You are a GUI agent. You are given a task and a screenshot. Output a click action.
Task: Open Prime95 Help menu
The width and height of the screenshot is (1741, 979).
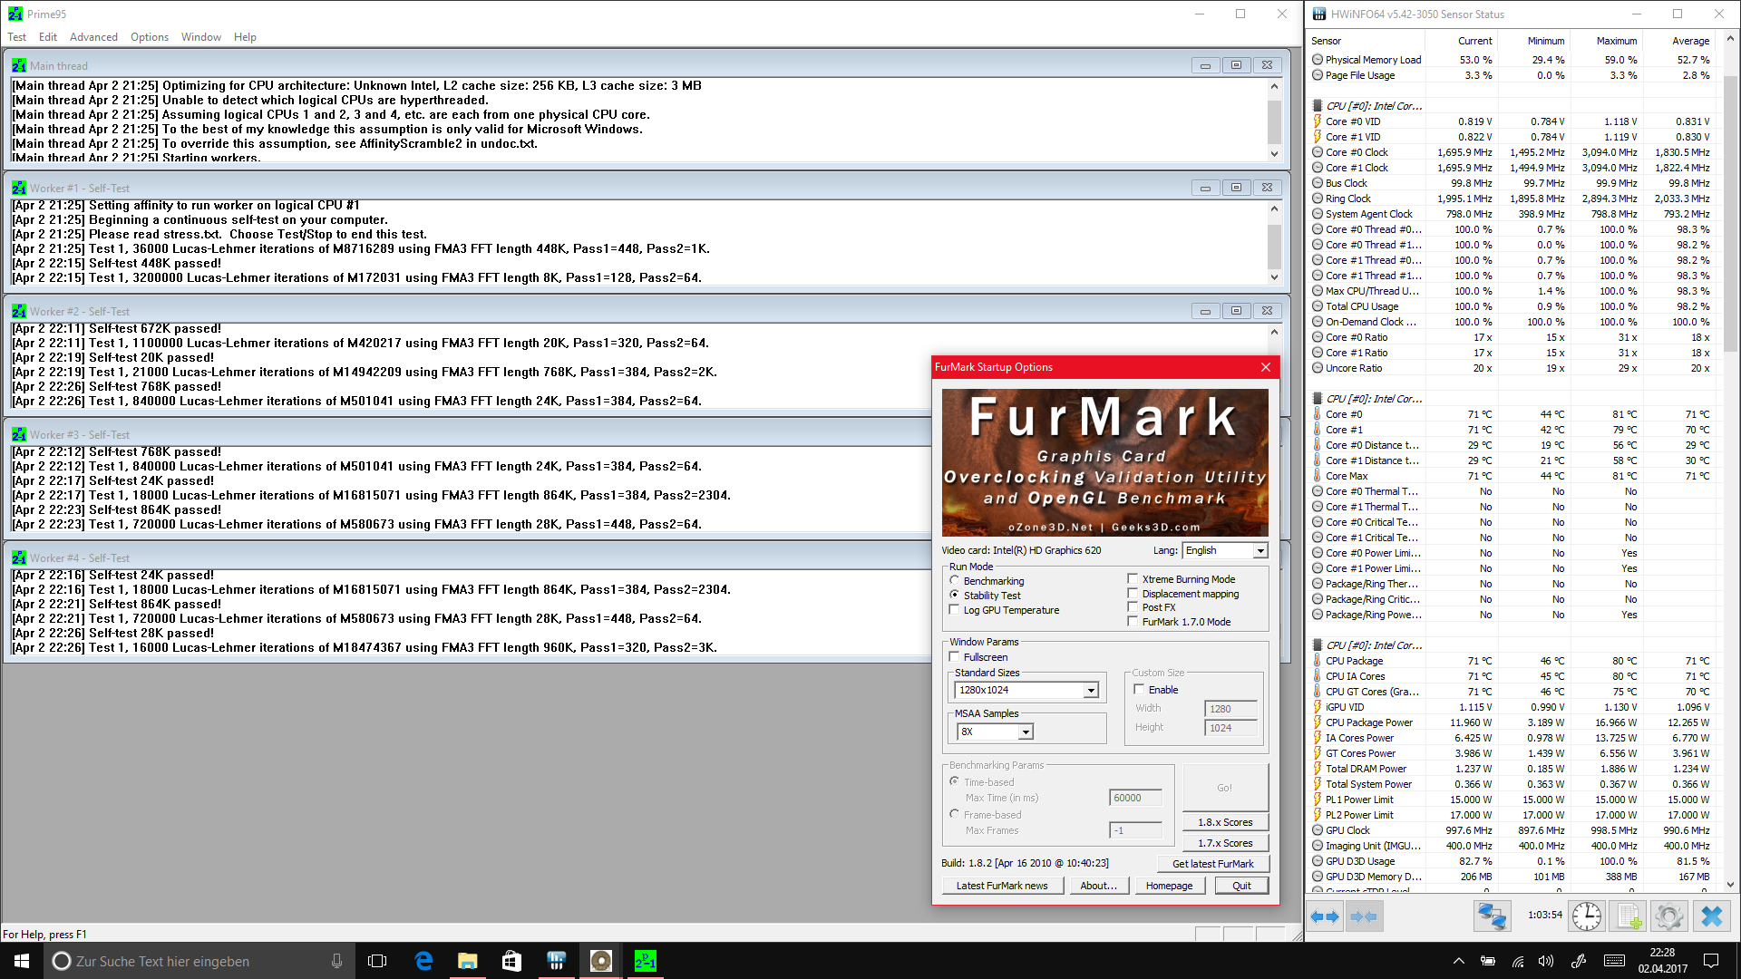click(245, 37)
